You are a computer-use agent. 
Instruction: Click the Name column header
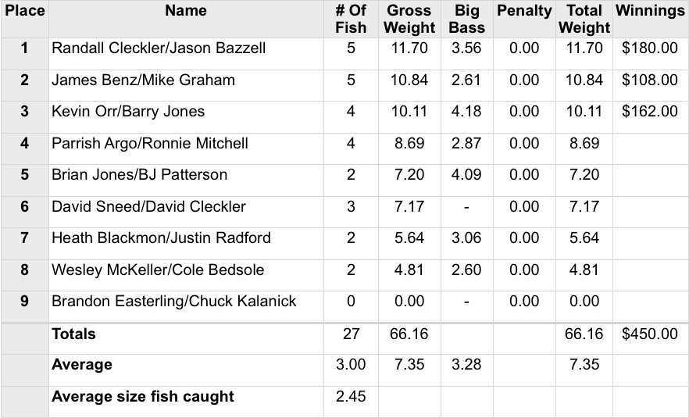point(186,11)
